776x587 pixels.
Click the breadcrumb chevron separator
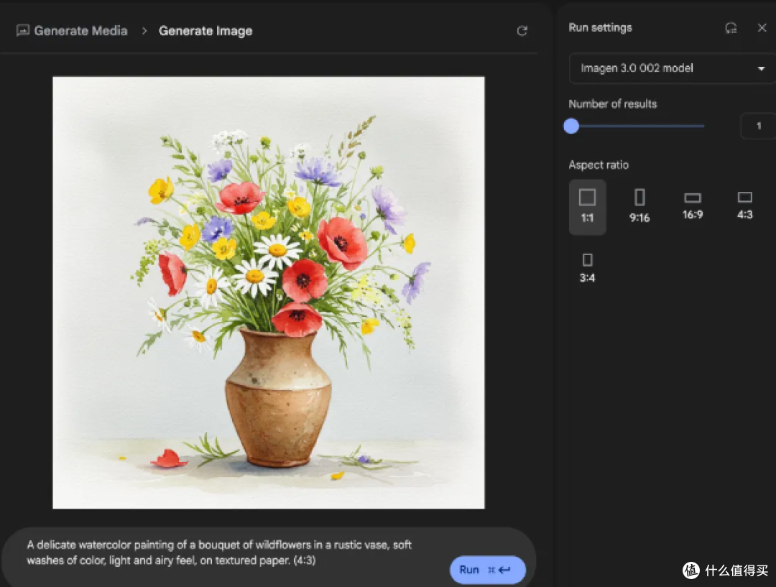(144, 31)
